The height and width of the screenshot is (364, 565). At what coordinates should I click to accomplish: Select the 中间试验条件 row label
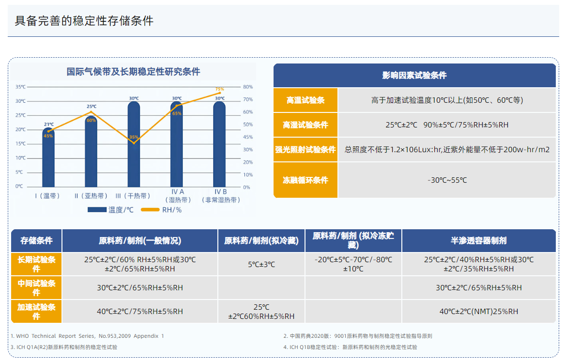pyautogui.click(x=36, y=288)
